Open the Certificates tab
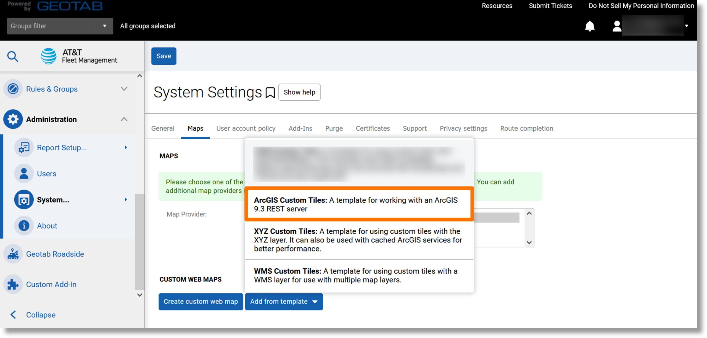 (x=373, y=128)
